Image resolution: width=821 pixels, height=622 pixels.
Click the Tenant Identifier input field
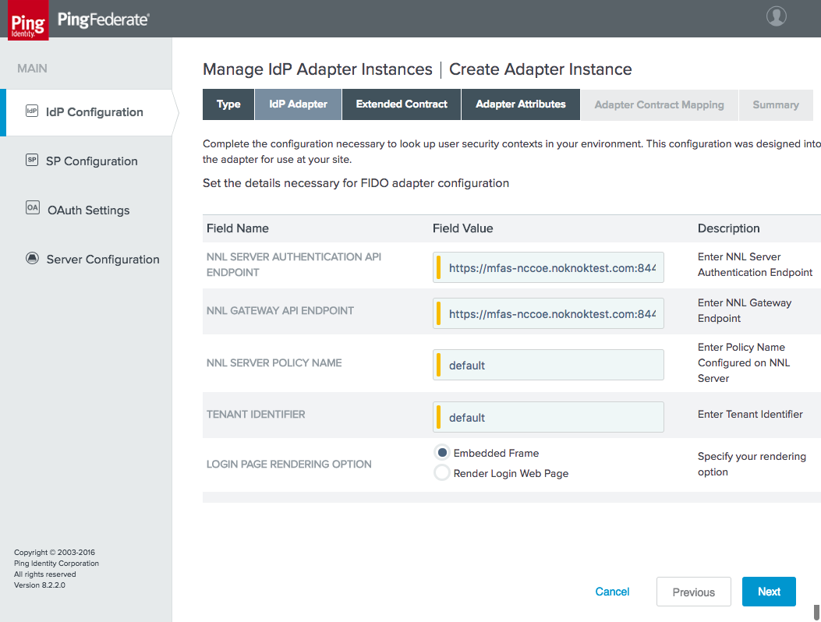click(x=548, y=417)
